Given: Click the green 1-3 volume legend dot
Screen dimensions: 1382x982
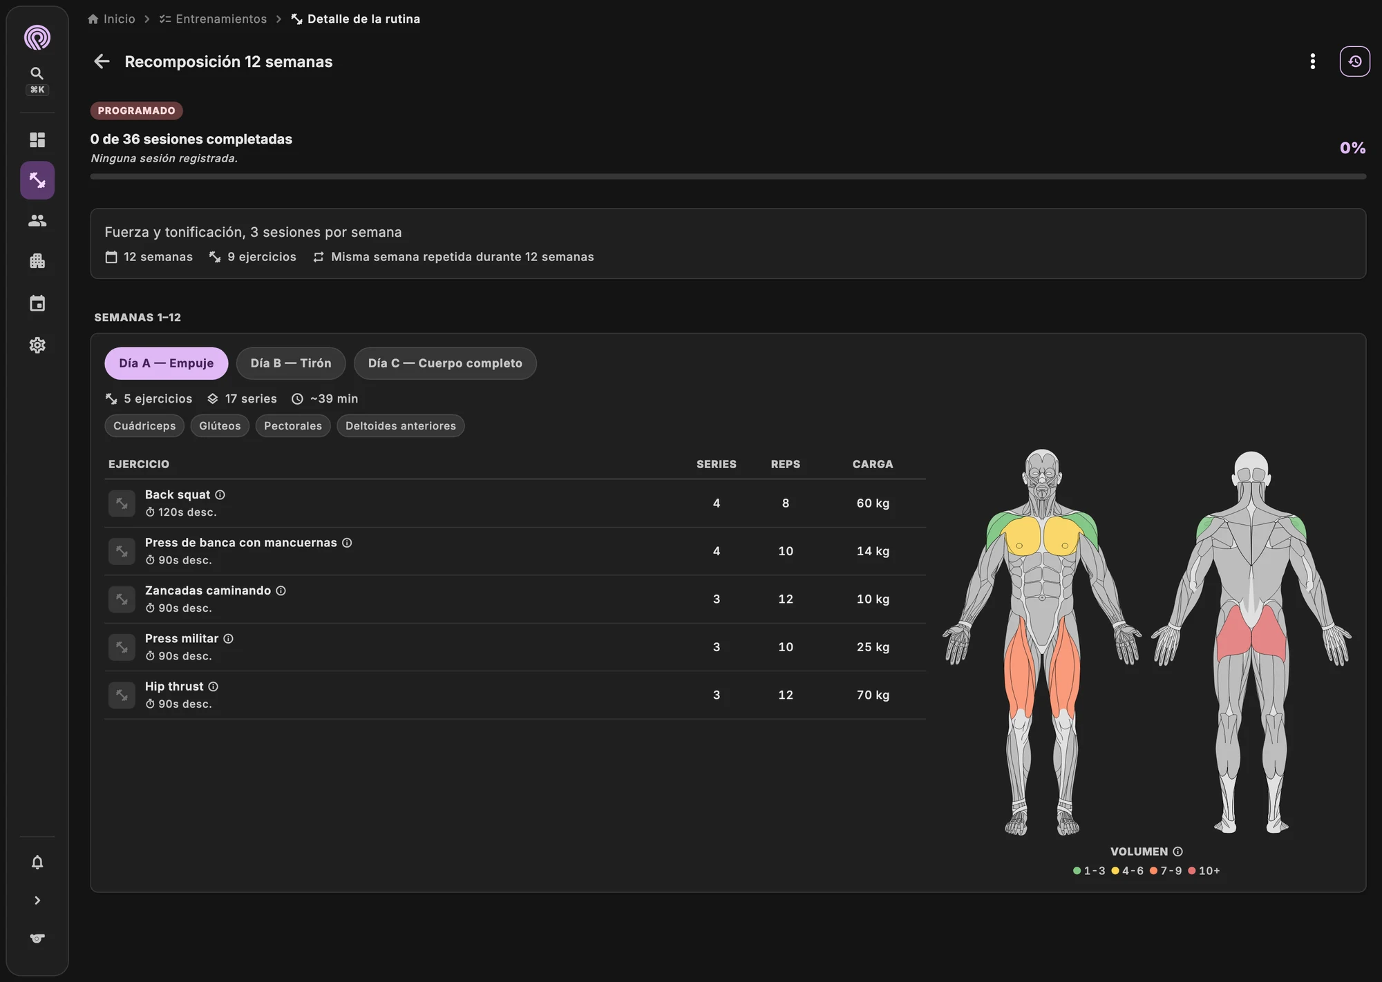Looking at the screenshot, I should coord(1077,871).
